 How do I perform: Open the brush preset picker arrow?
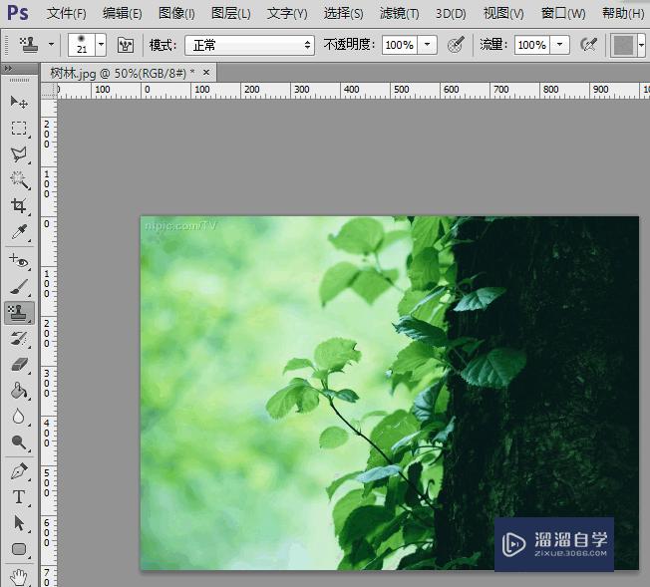[x=101, y=45]
